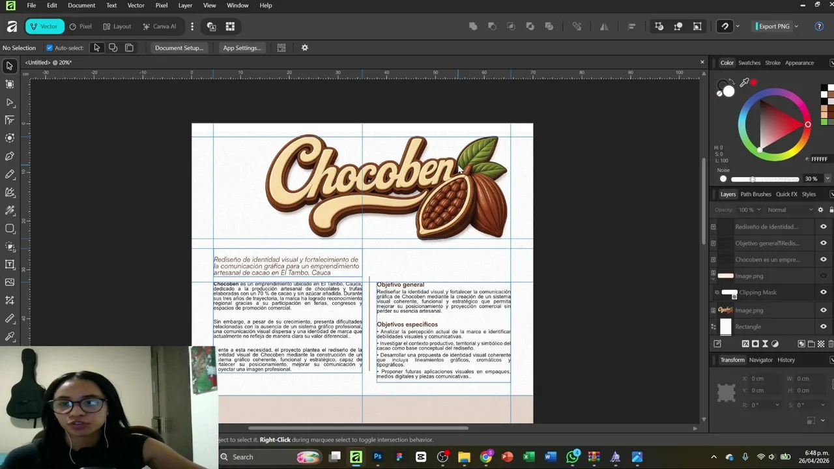Select the Artboard tool below the Move tool
The height and width of the screenshot is (469, 834).
10,84
